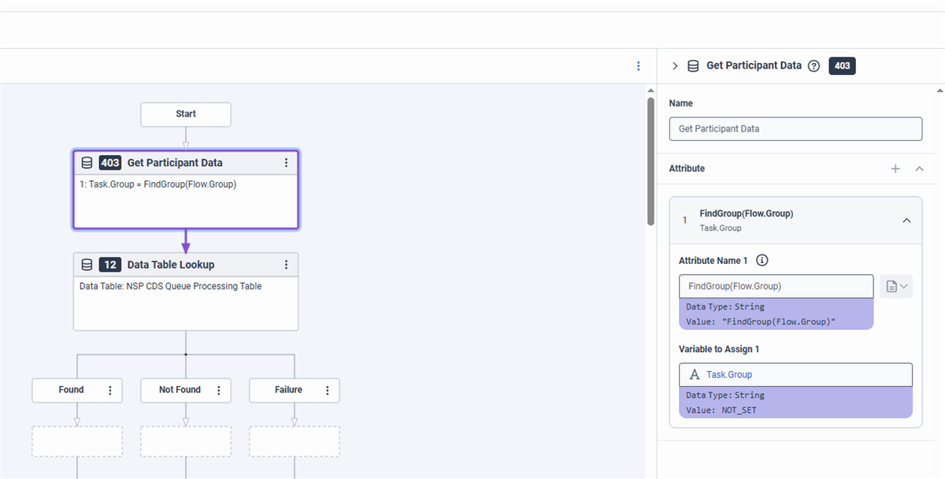Click the help icon beside Get Participant Data
Viewport: 945px width, 479px height.
coord(814,66)
